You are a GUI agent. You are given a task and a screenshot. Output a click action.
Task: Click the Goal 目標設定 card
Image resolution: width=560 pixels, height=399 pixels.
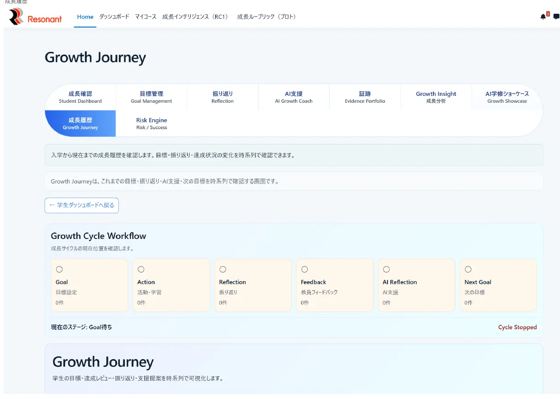coord(90,285)
